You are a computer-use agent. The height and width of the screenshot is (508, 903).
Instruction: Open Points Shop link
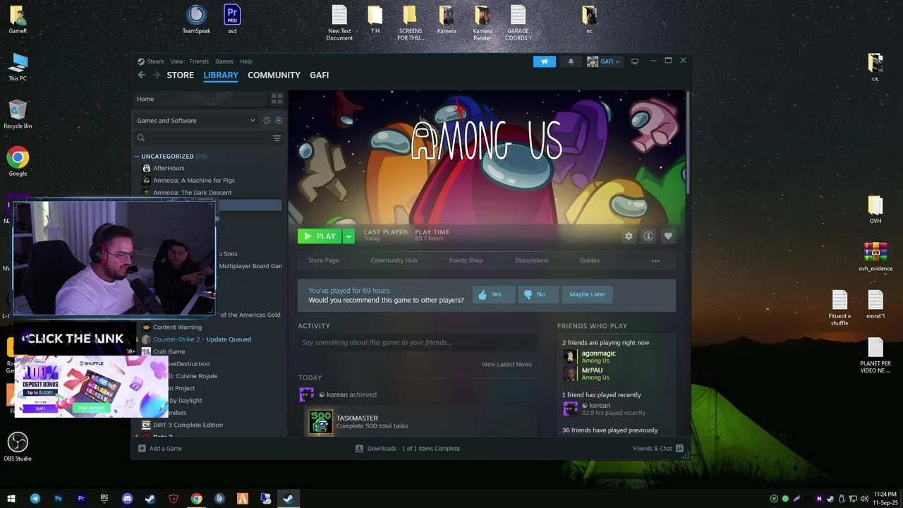pos(466,260)
